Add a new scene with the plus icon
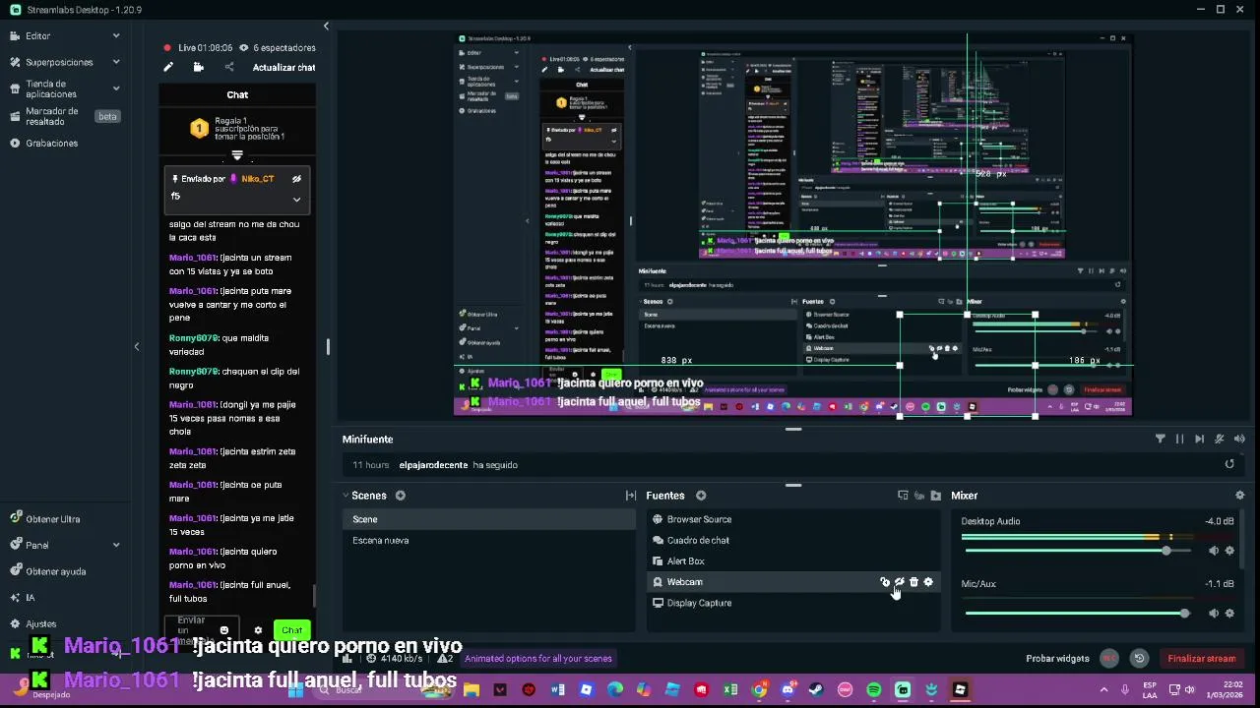 401,496
